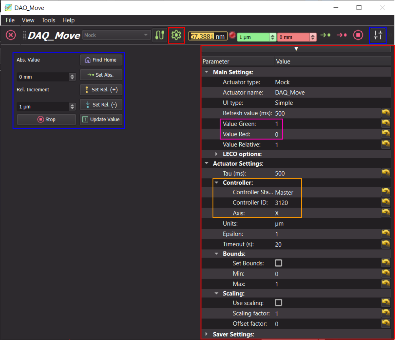This screenshot has width=395, height=340.
Task: Open the Help menu
Action: [x=68, y=20]
